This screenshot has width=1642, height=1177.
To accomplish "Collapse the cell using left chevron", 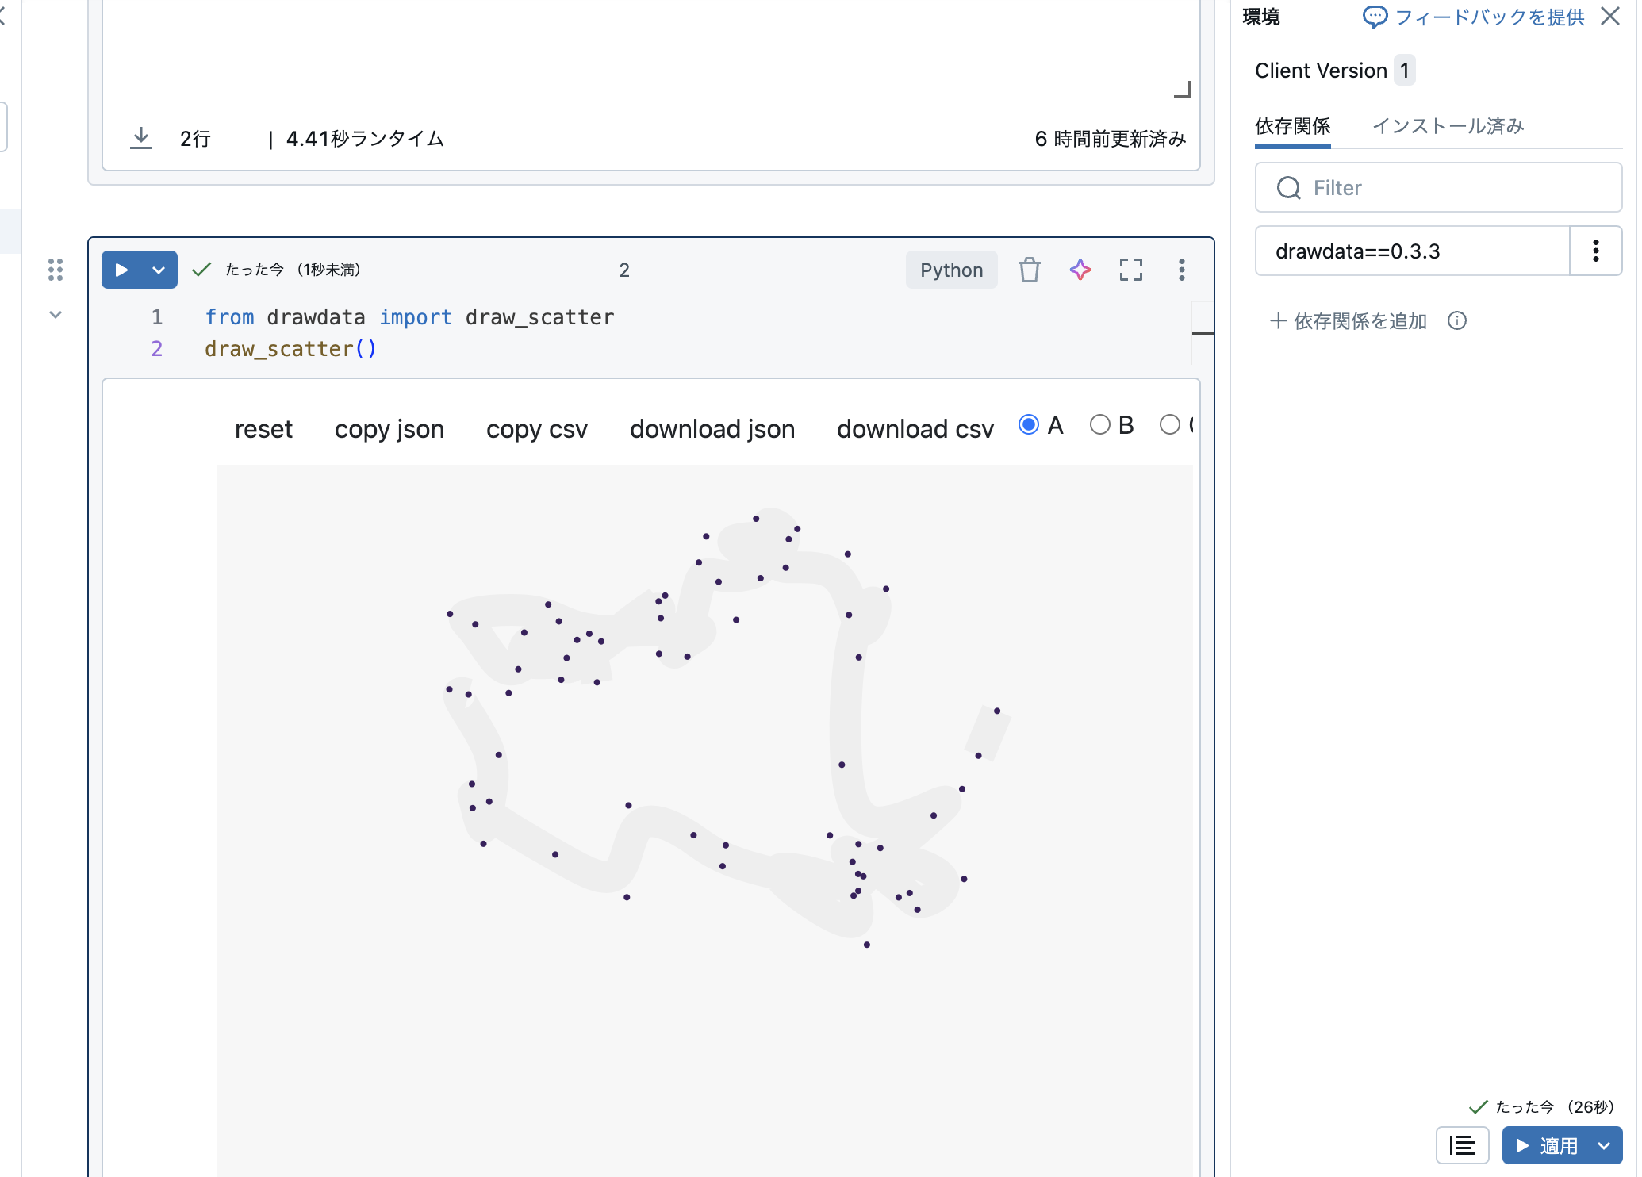I will 56,315.
